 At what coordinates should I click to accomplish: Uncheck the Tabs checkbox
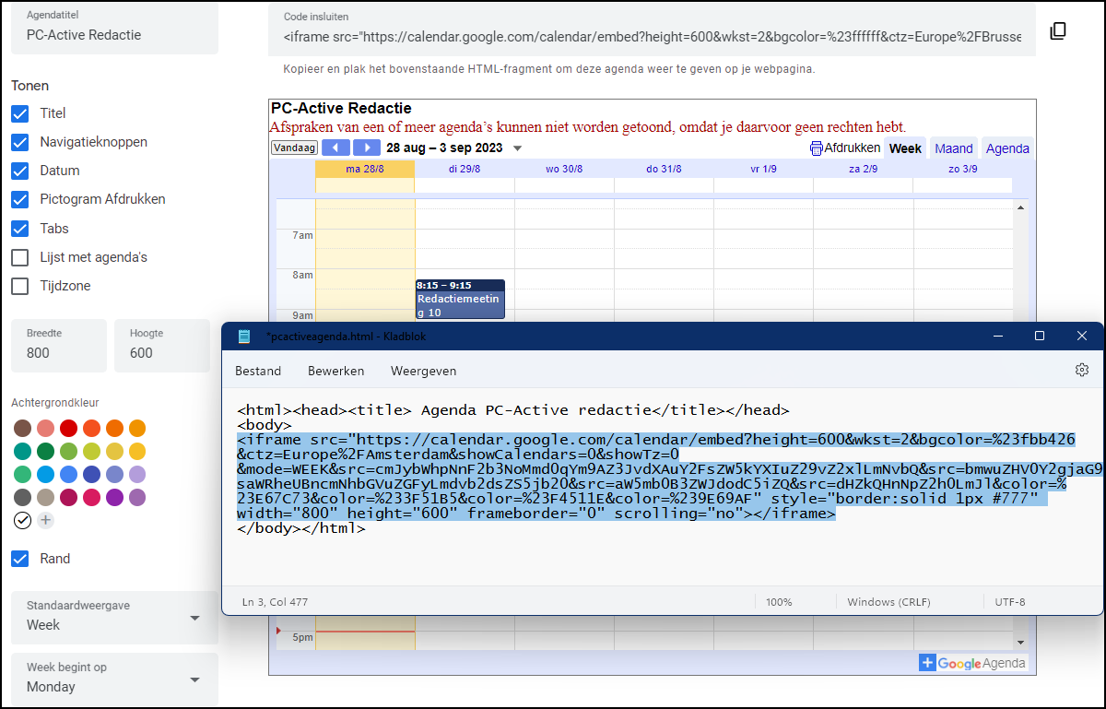(x=20, y=229)
